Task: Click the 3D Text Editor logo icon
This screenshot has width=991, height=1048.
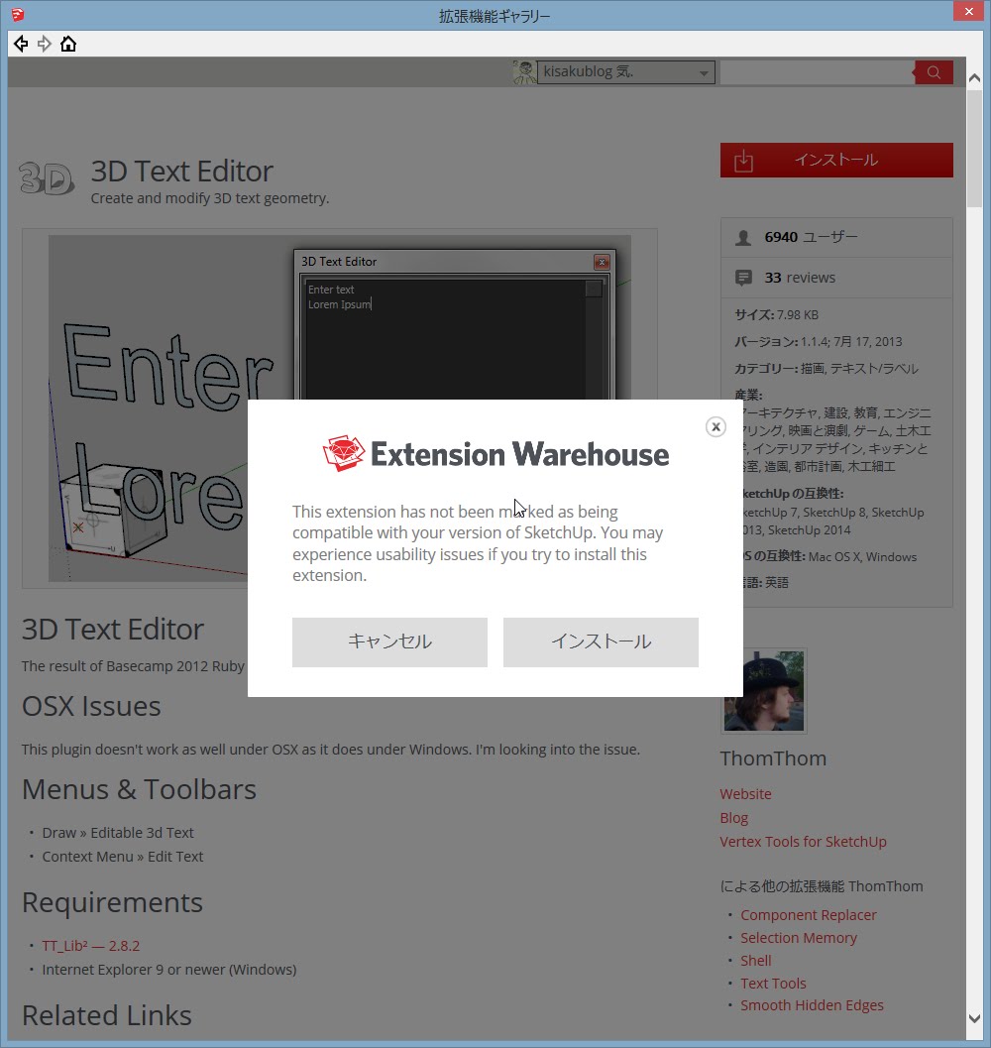Action: (47, 178)
